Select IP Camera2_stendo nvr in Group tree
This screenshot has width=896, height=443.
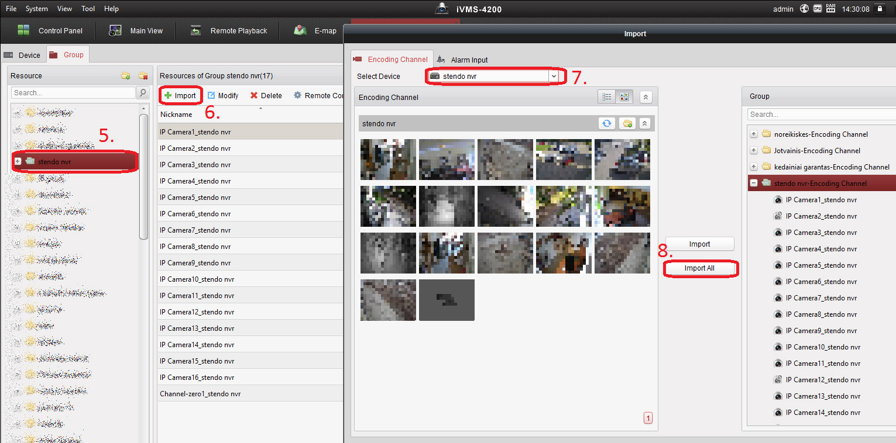(x=821, y=216)
